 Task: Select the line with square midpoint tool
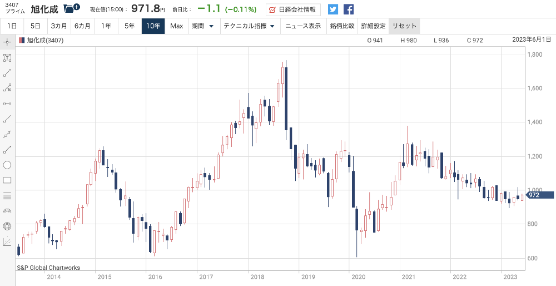pos(7,134)
